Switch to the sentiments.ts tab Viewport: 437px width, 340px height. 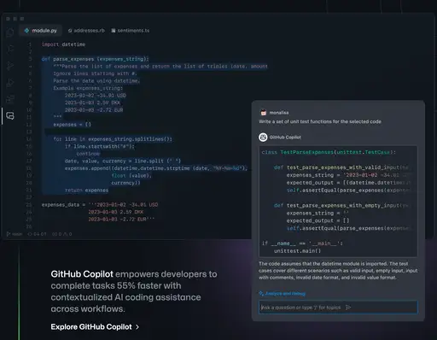click(131, 31)
